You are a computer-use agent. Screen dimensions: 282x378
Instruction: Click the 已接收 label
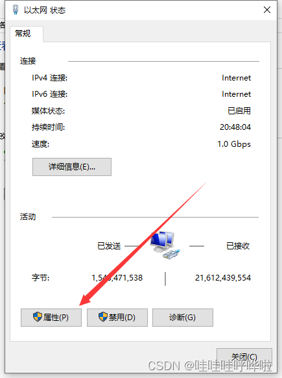pyautogui.click(x=238, y=246)
